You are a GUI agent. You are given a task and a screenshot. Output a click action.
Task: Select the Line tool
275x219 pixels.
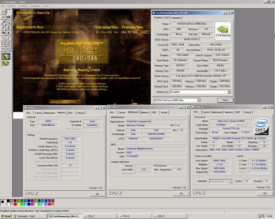coord(3,39)
